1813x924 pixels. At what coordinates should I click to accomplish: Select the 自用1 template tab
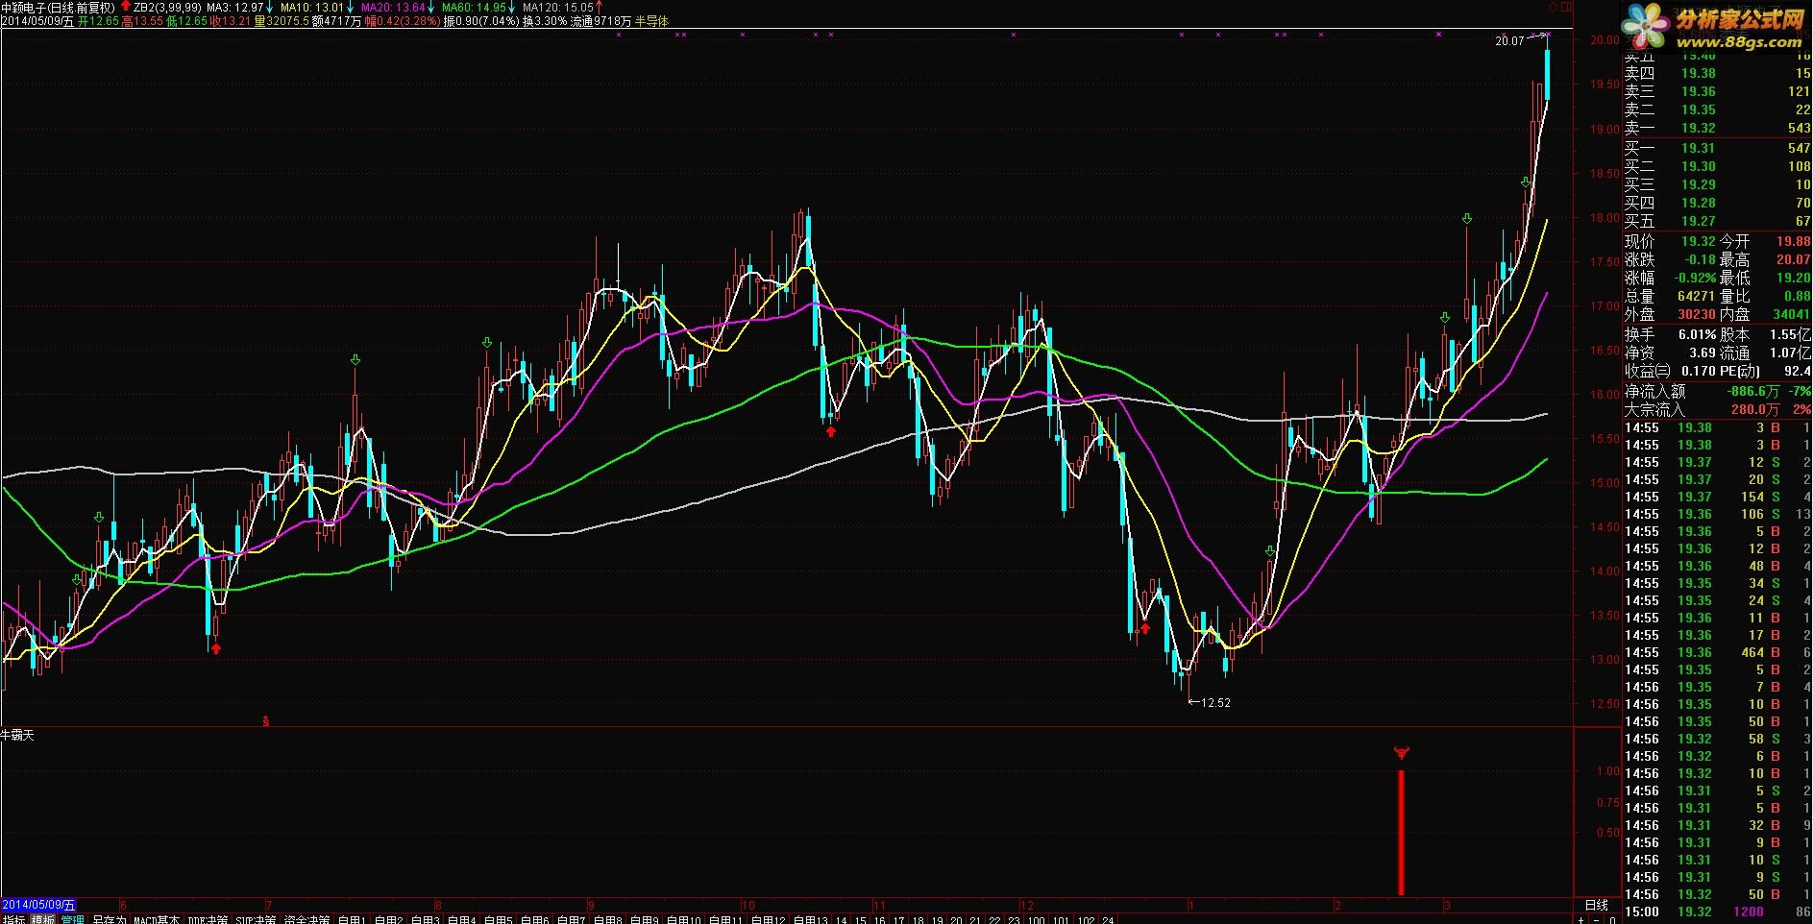(x=351, y=919)
